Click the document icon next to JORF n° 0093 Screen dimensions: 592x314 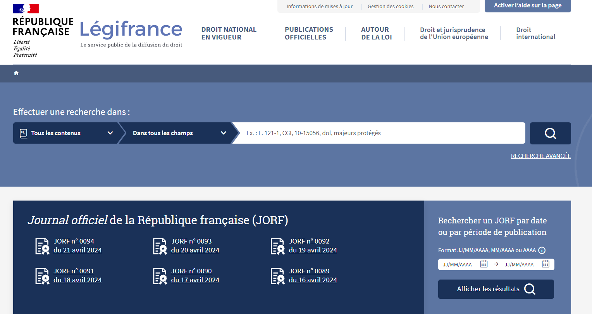(x=160, y=246)
